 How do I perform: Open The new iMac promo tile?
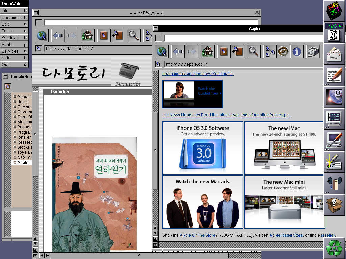tap(284, 148)
